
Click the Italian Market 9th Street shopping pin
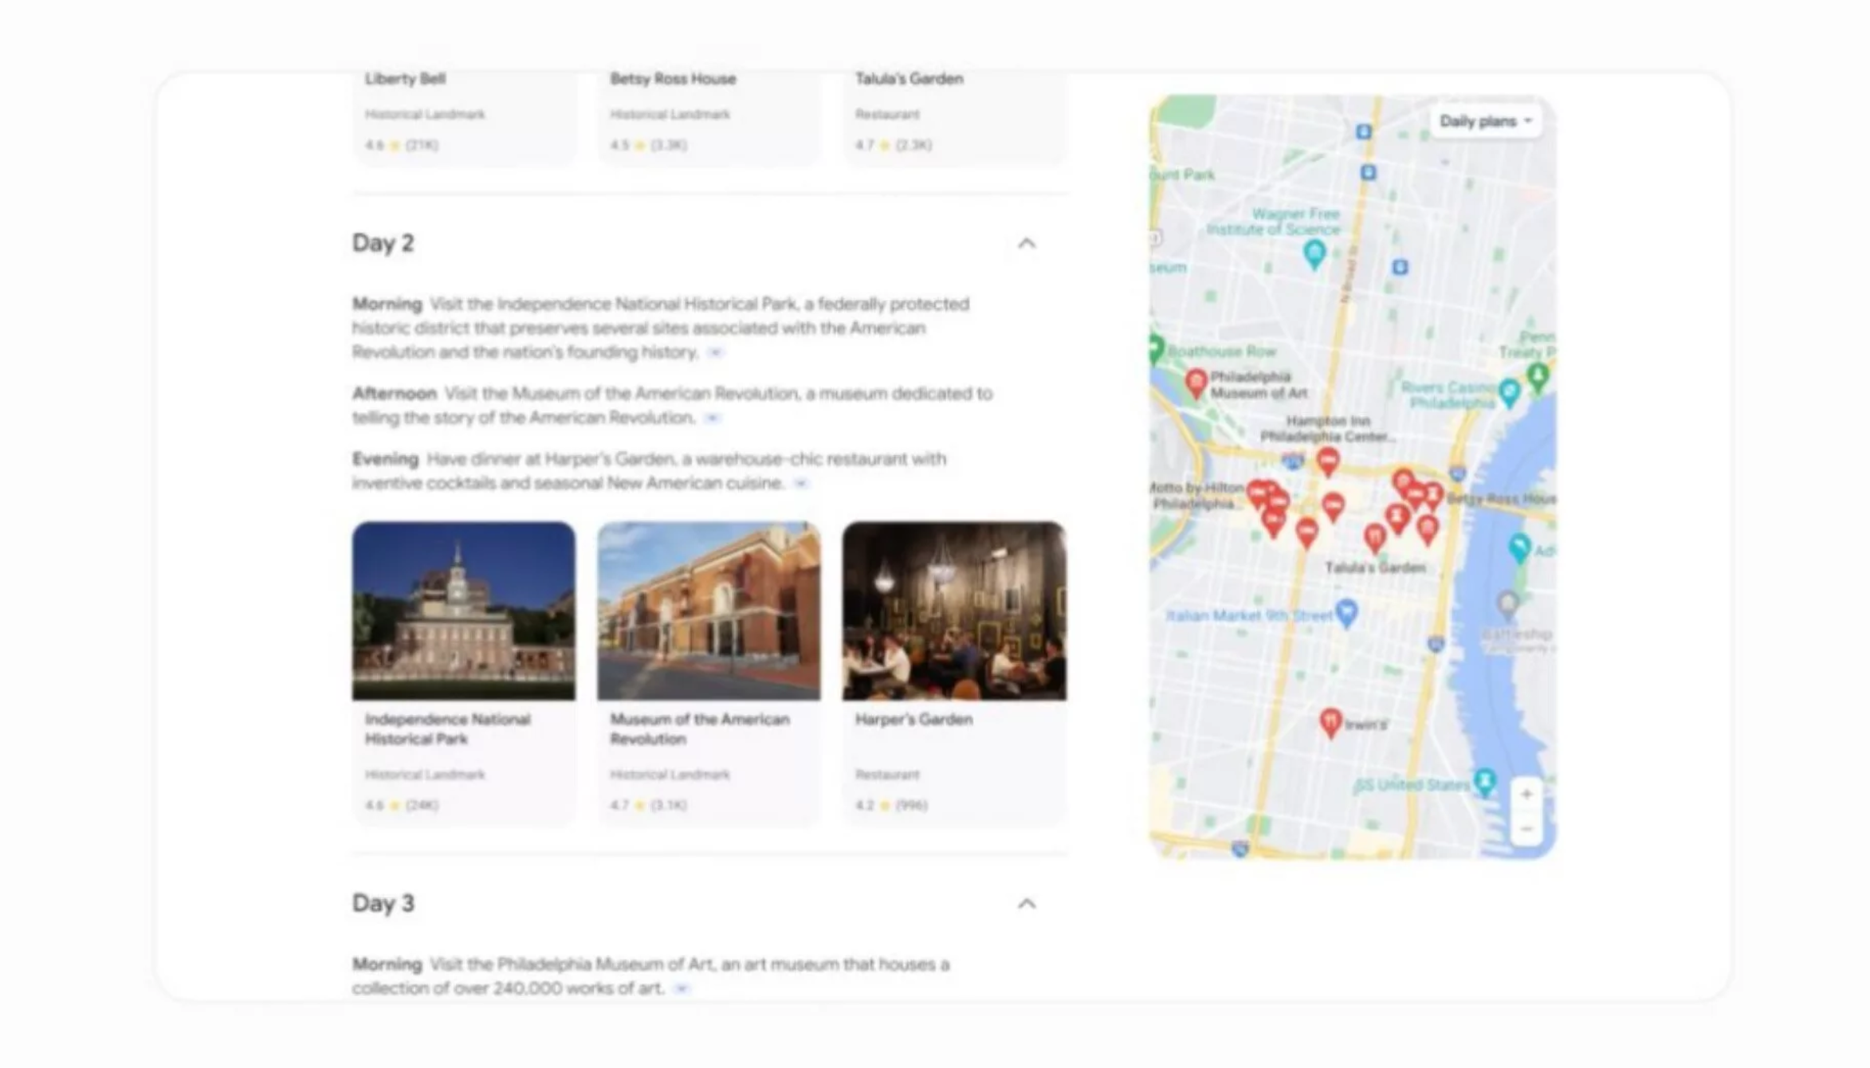[x=1346, y=612]
